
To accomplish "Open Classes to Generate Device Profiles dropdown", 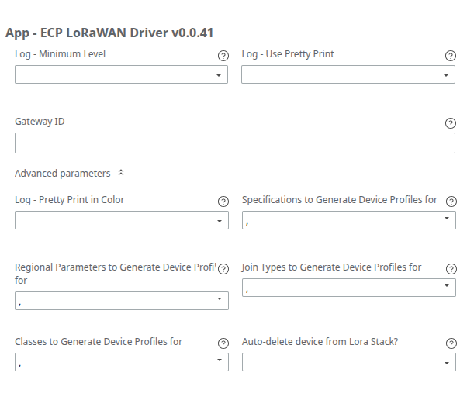I will (122, 362).
